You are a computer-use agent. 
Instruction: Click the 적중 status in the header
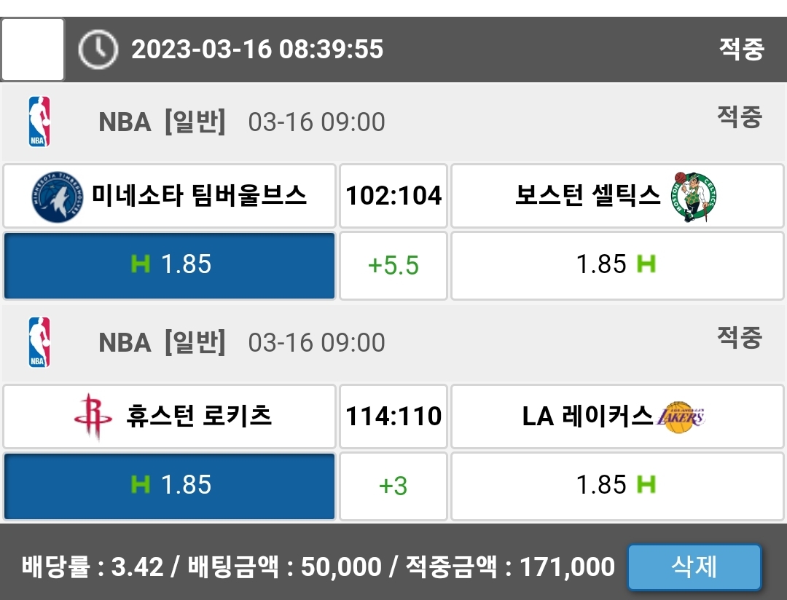coord(741,50)
